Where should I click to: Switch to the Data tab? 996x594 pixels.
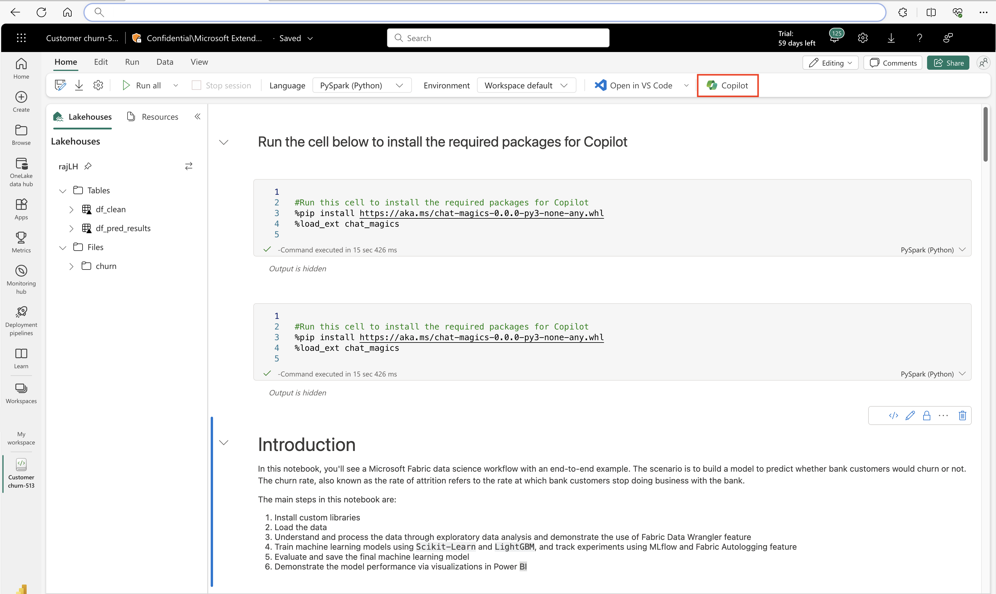(x=164, y=62)
